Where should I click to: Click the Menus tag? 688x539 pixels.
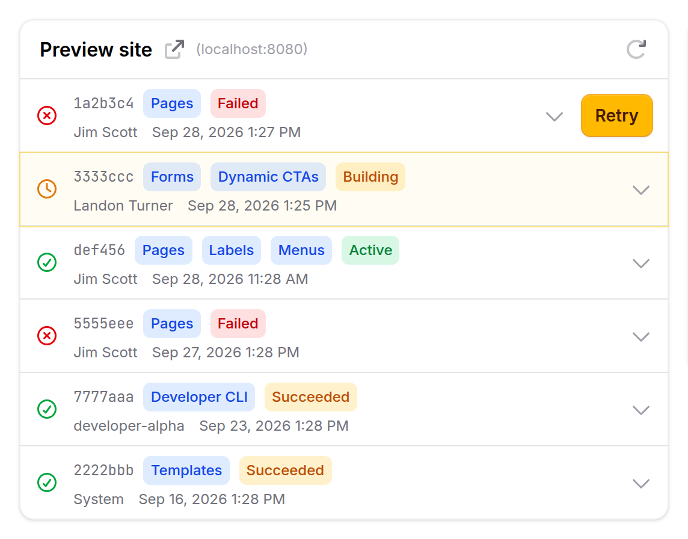301,250
